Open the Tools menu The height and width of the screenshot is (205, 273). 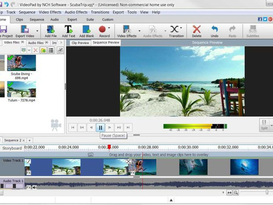[x=132, y=12]
